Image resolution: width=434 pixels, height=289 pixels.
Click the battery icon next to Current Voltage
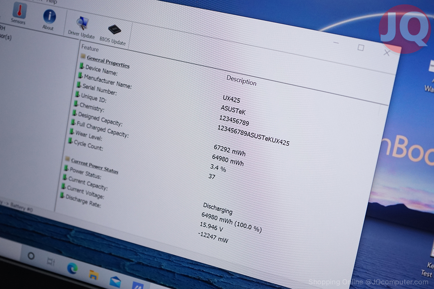click(63, 186)
